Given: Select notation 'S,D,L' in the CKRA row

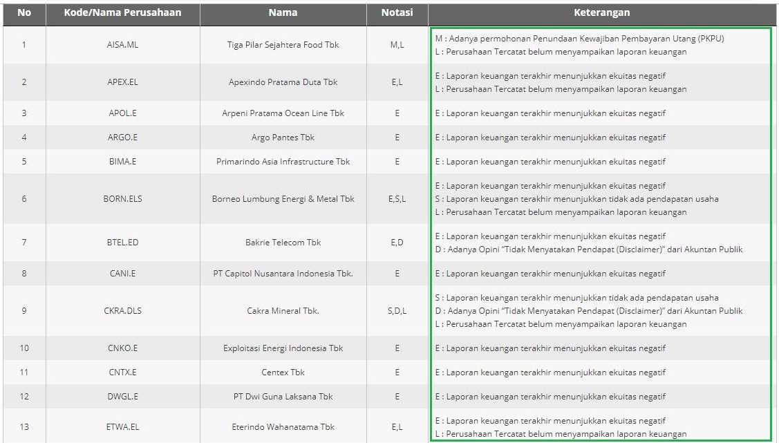Looking at the screenshot, I should coord(397,311).
